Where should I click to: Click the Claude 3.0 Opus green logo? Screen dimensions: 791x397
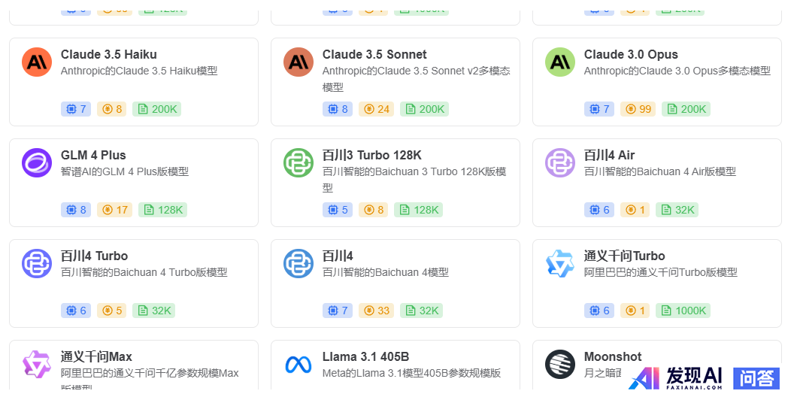pyautogui.click(x=560, y=62)
